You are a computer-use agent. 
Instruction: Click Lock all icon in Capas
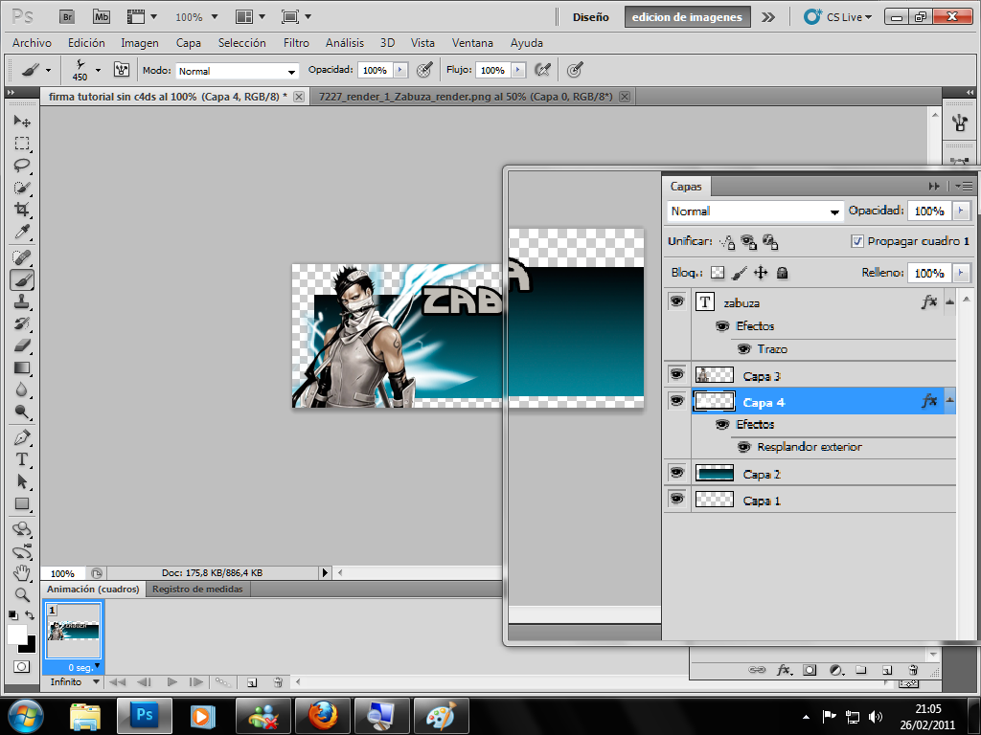point(782,273)
